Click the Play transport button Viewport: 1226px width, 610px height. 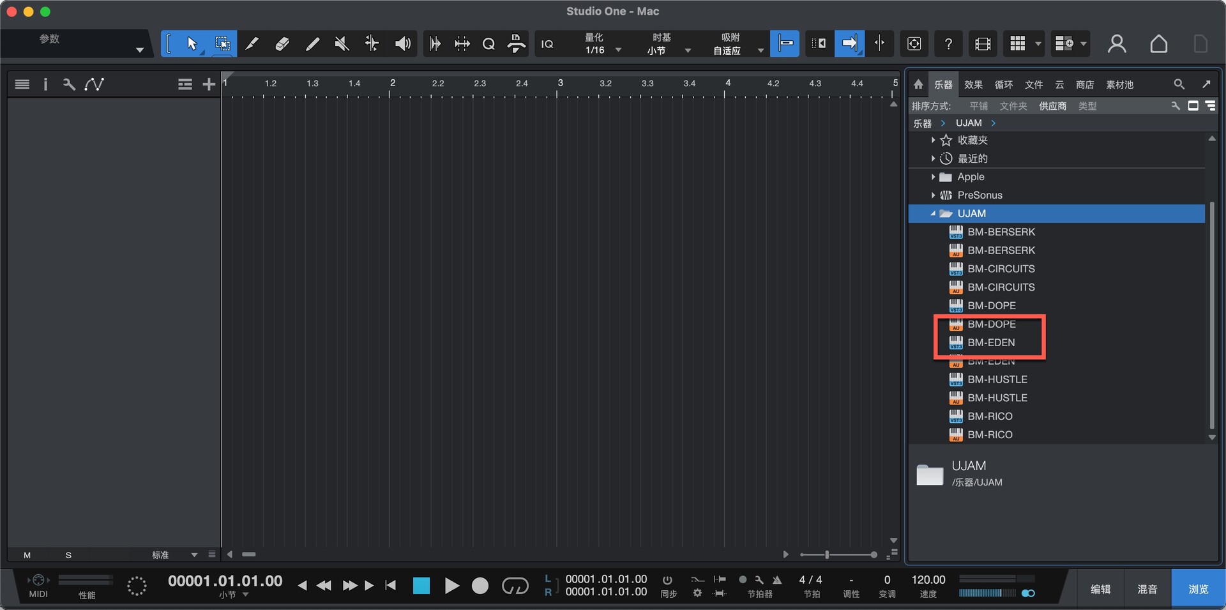coord(451,586)
